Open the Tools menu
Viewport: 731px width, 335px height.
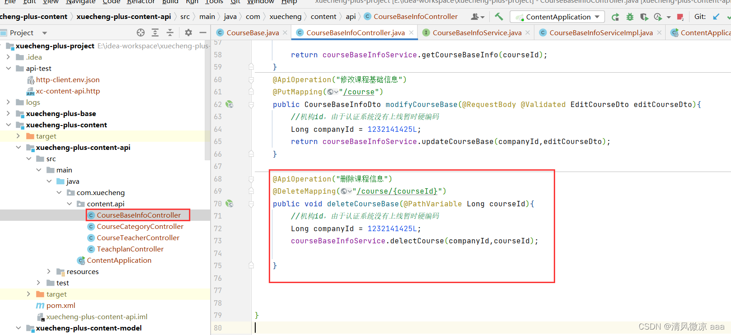pos(214,2)
